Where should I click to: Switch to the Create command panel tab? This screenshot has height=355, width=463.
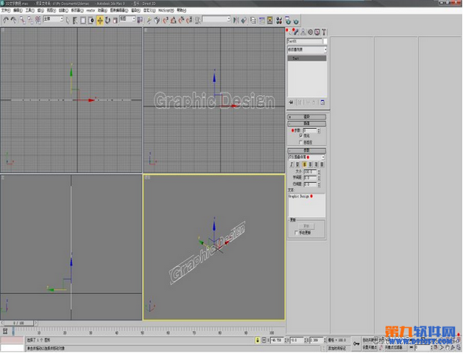tap(289, 32)
